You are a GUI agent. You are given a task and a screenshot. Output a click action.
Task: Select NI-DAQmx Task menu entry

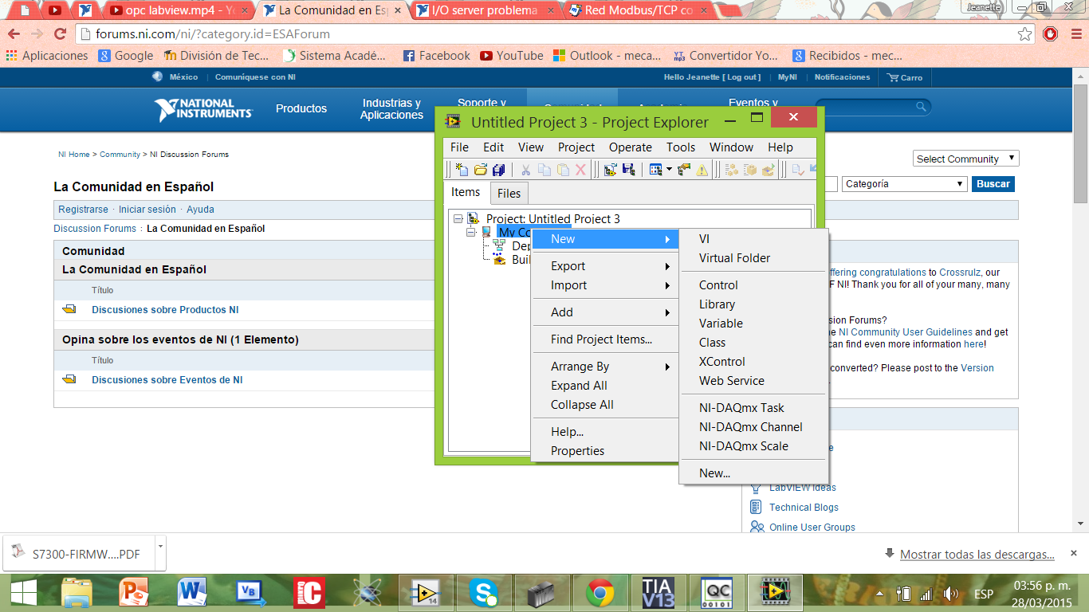tap(754, 408)
